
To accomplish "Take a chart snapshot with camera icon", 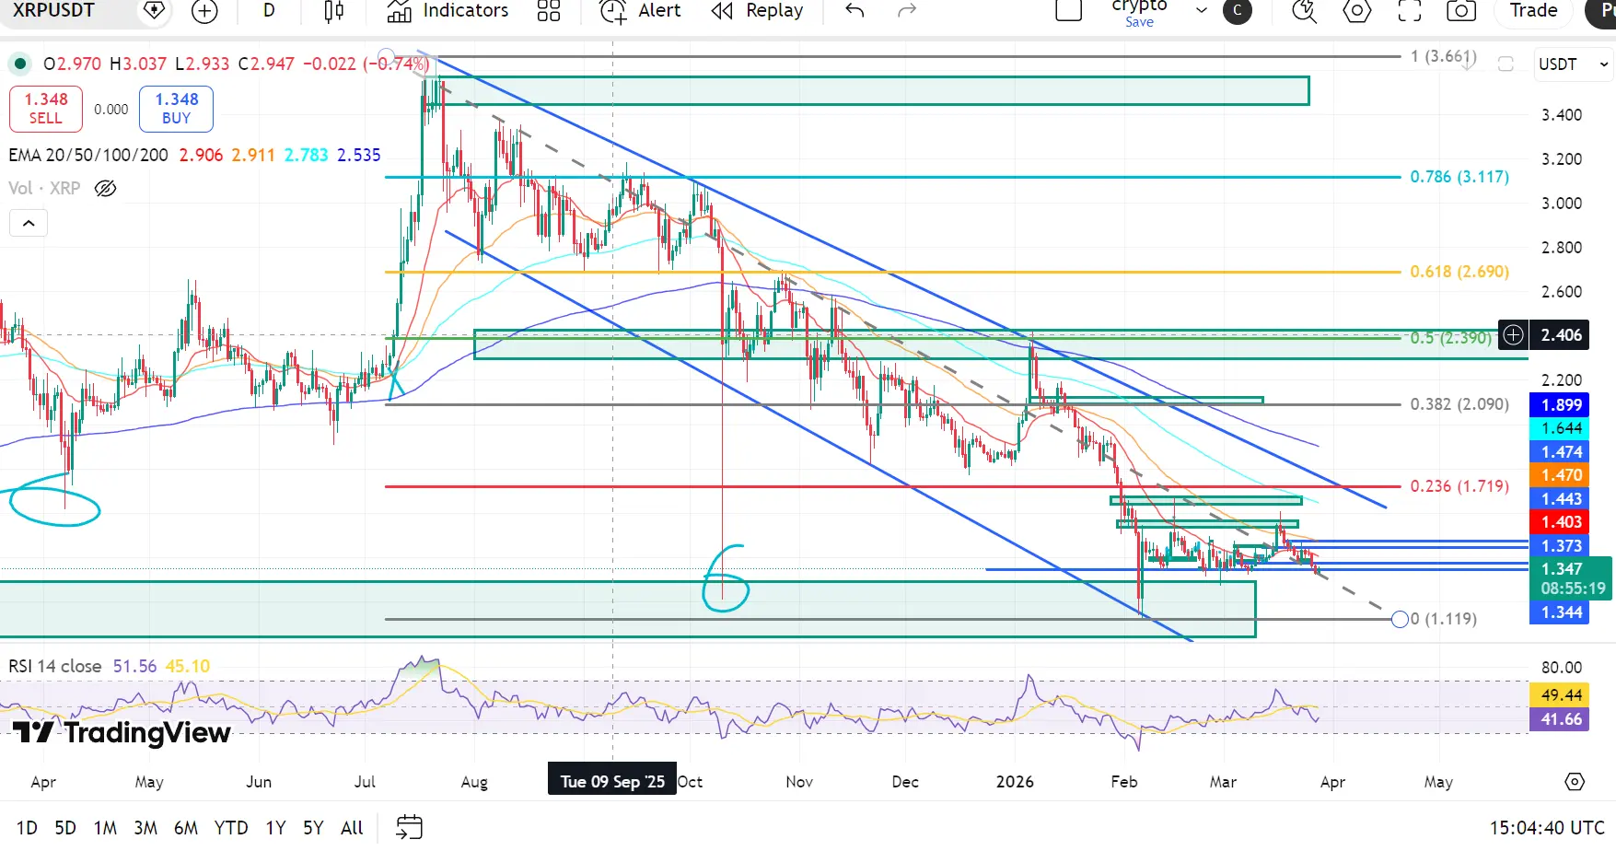I will point(1461,11).
